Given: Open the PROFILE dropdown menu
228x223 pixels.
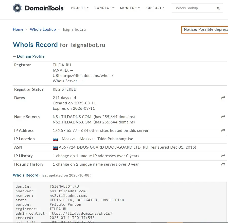Looking at the screenshot, I should coord(80,8).
